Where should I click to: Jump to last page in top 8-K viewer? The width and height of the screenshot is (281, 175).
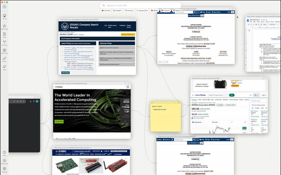click(x=167, y=62)
